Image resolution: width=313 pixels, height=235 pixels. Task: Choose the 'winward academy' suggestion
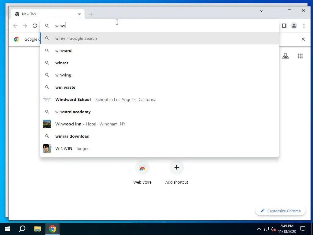160,112
